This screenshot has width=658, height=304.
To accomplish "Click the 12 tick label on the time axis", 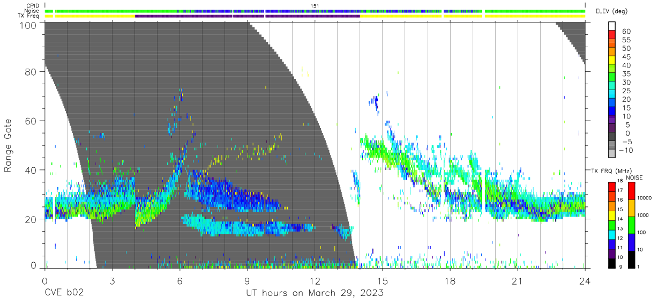I will point(315,280).
